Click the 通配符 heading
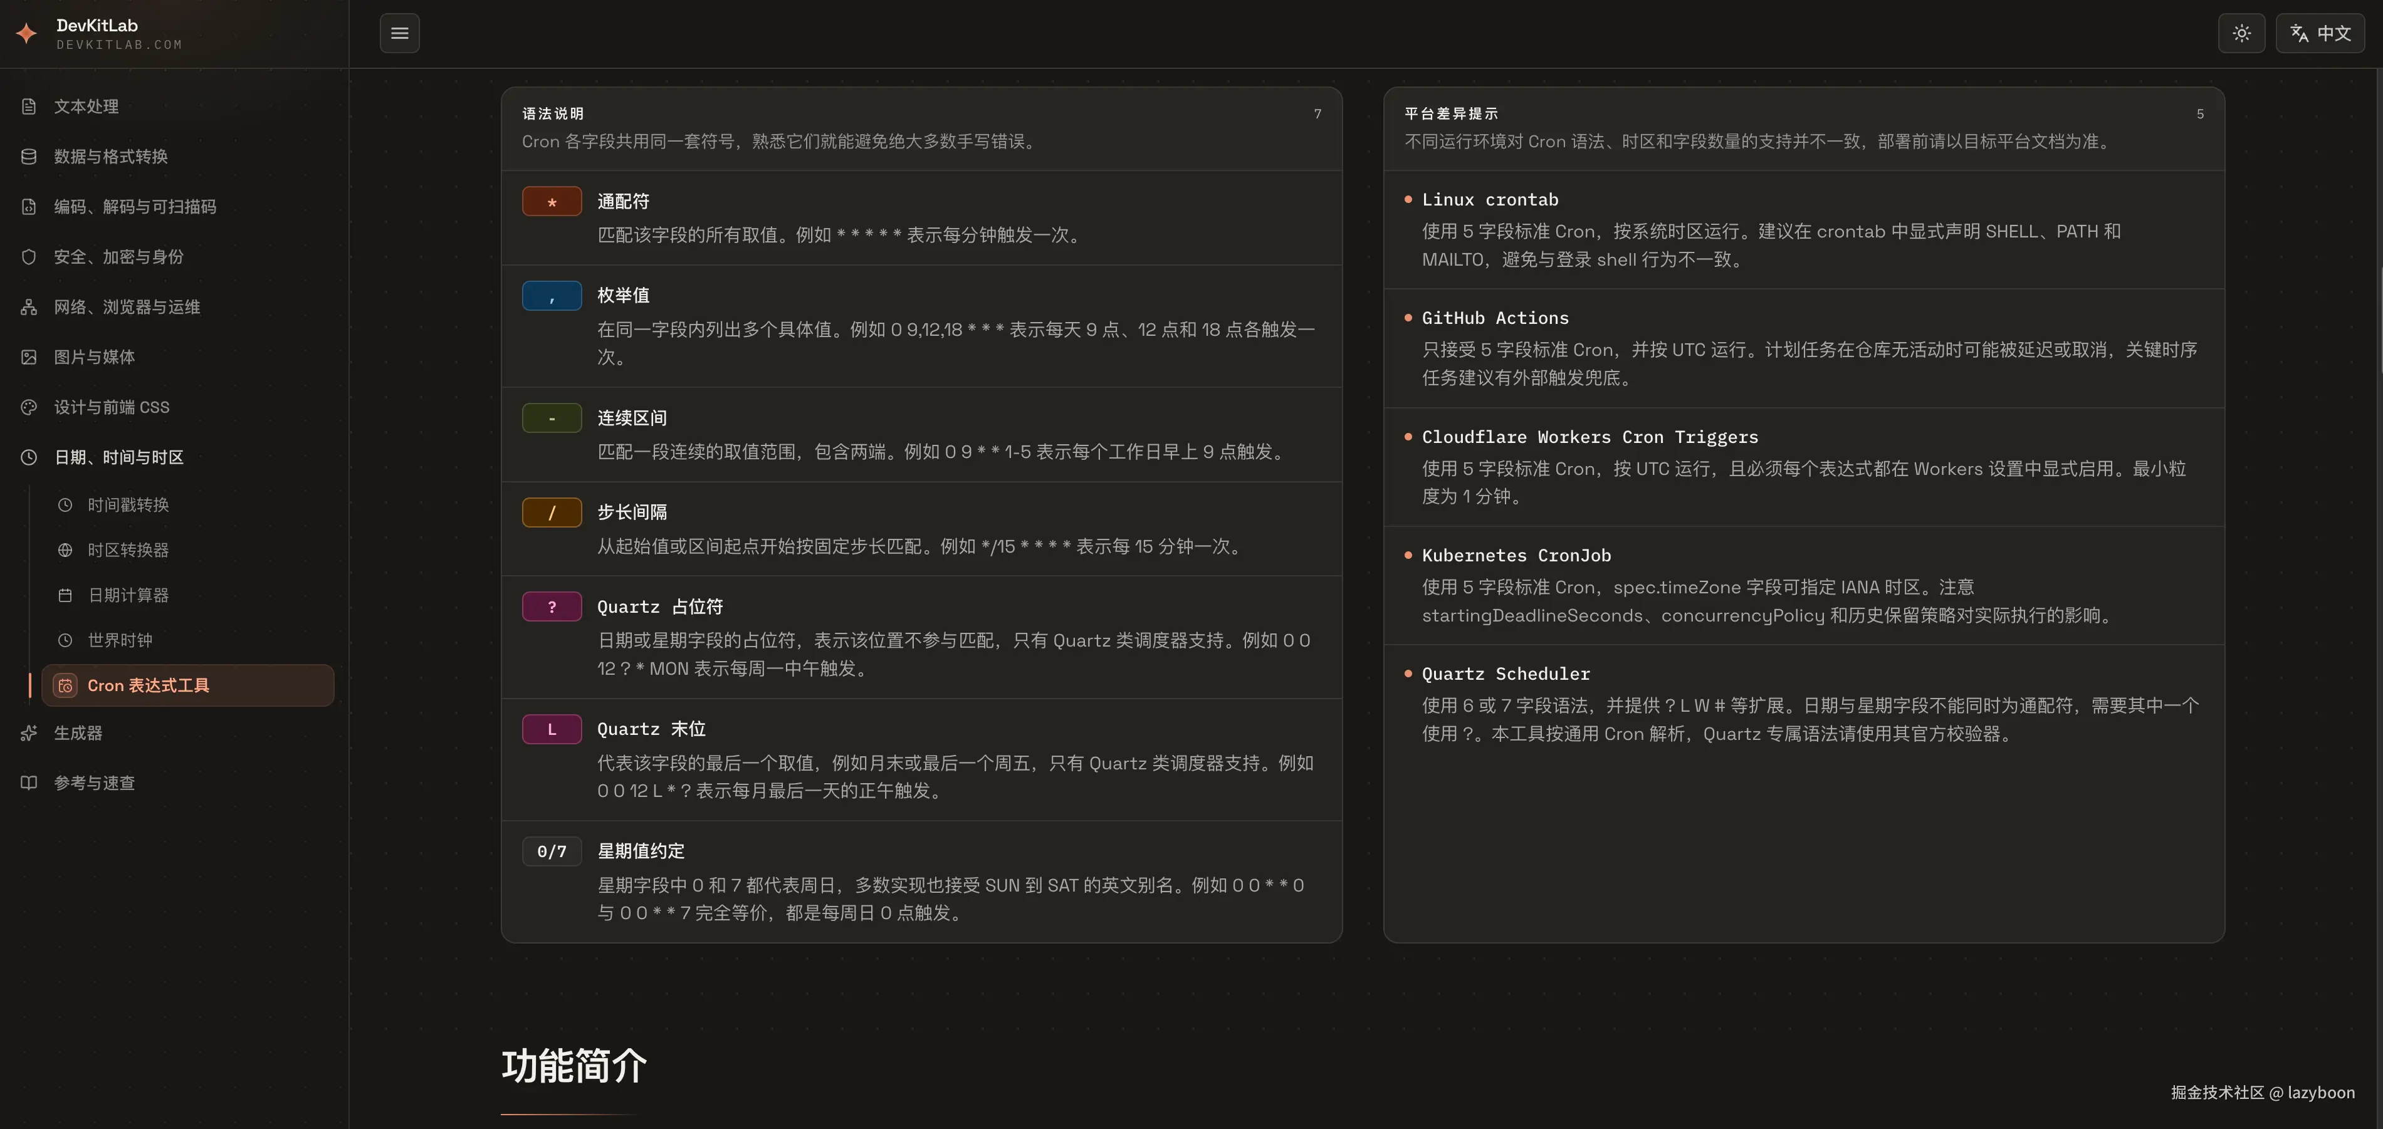The height and width of the screenshot is (1129, 2383). click(x=624, y=202)
